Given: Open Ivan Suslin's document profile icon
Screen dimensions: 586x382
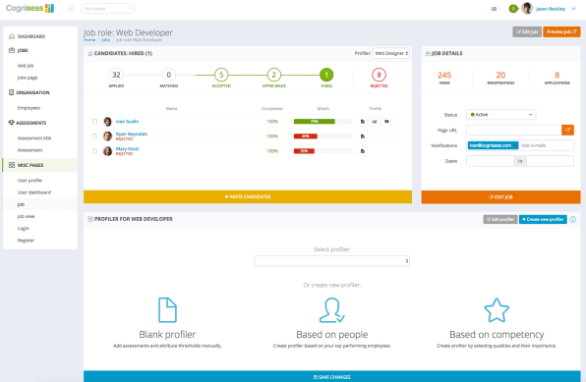Looking at the screenshot, I should tap(363, 122).
